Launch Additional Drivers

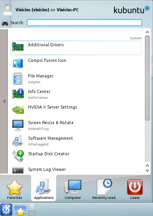click(76, 47)
